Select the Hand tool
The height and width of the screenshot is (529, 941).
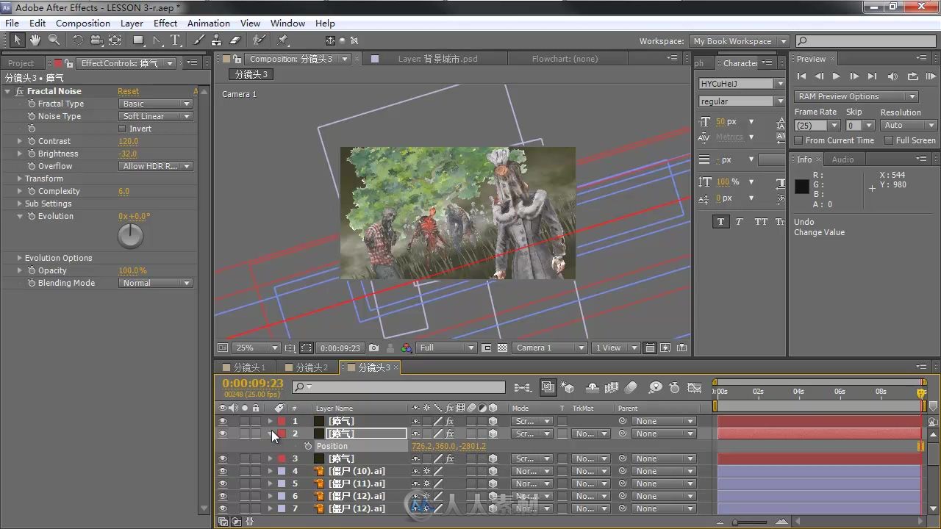click(x=35, y=40)
